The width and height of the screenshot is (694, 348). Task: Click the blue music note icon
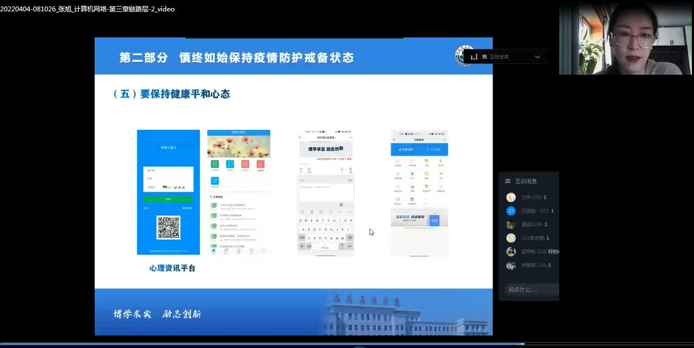point(231,164)
